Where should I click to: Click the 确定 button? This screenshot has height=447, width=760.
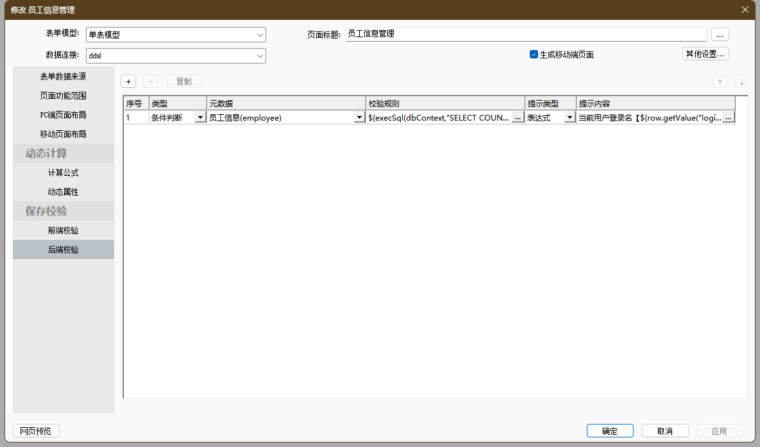click(609, 431)
